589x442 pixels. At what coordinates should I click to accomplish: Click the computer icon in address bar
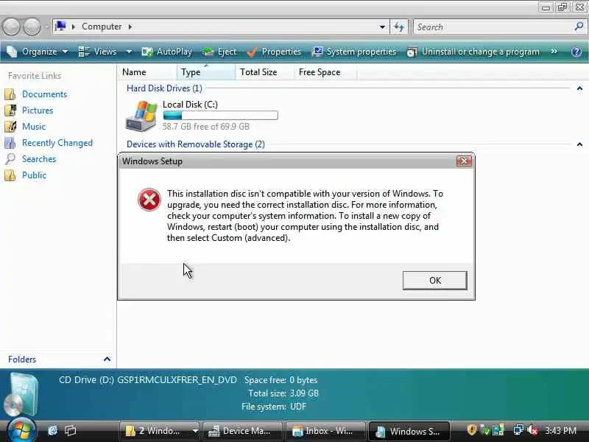[60, 27]
